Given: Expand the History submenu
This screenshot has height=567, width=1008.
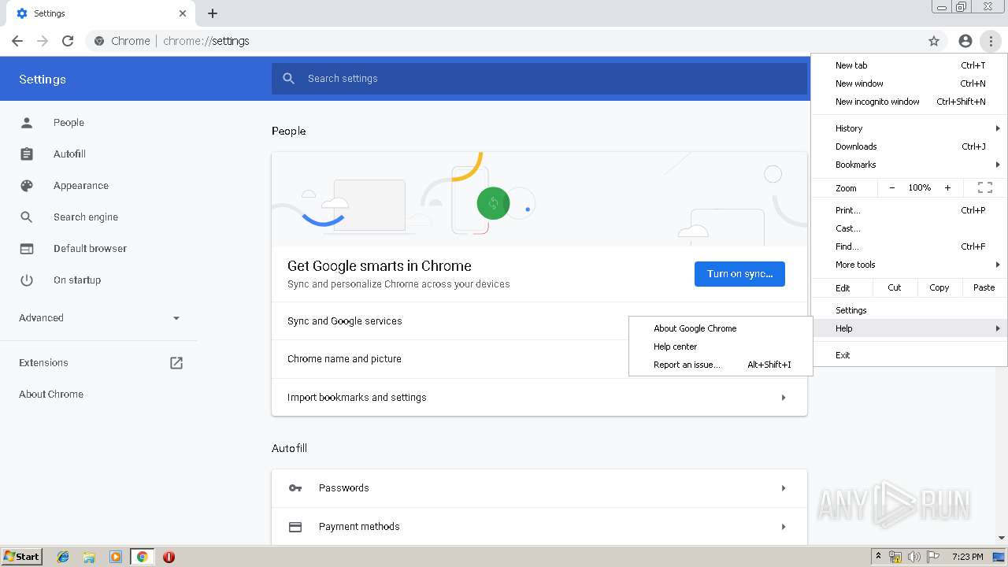Looking at the screenshot, I should pyautogui.click(x=910, y=128).
